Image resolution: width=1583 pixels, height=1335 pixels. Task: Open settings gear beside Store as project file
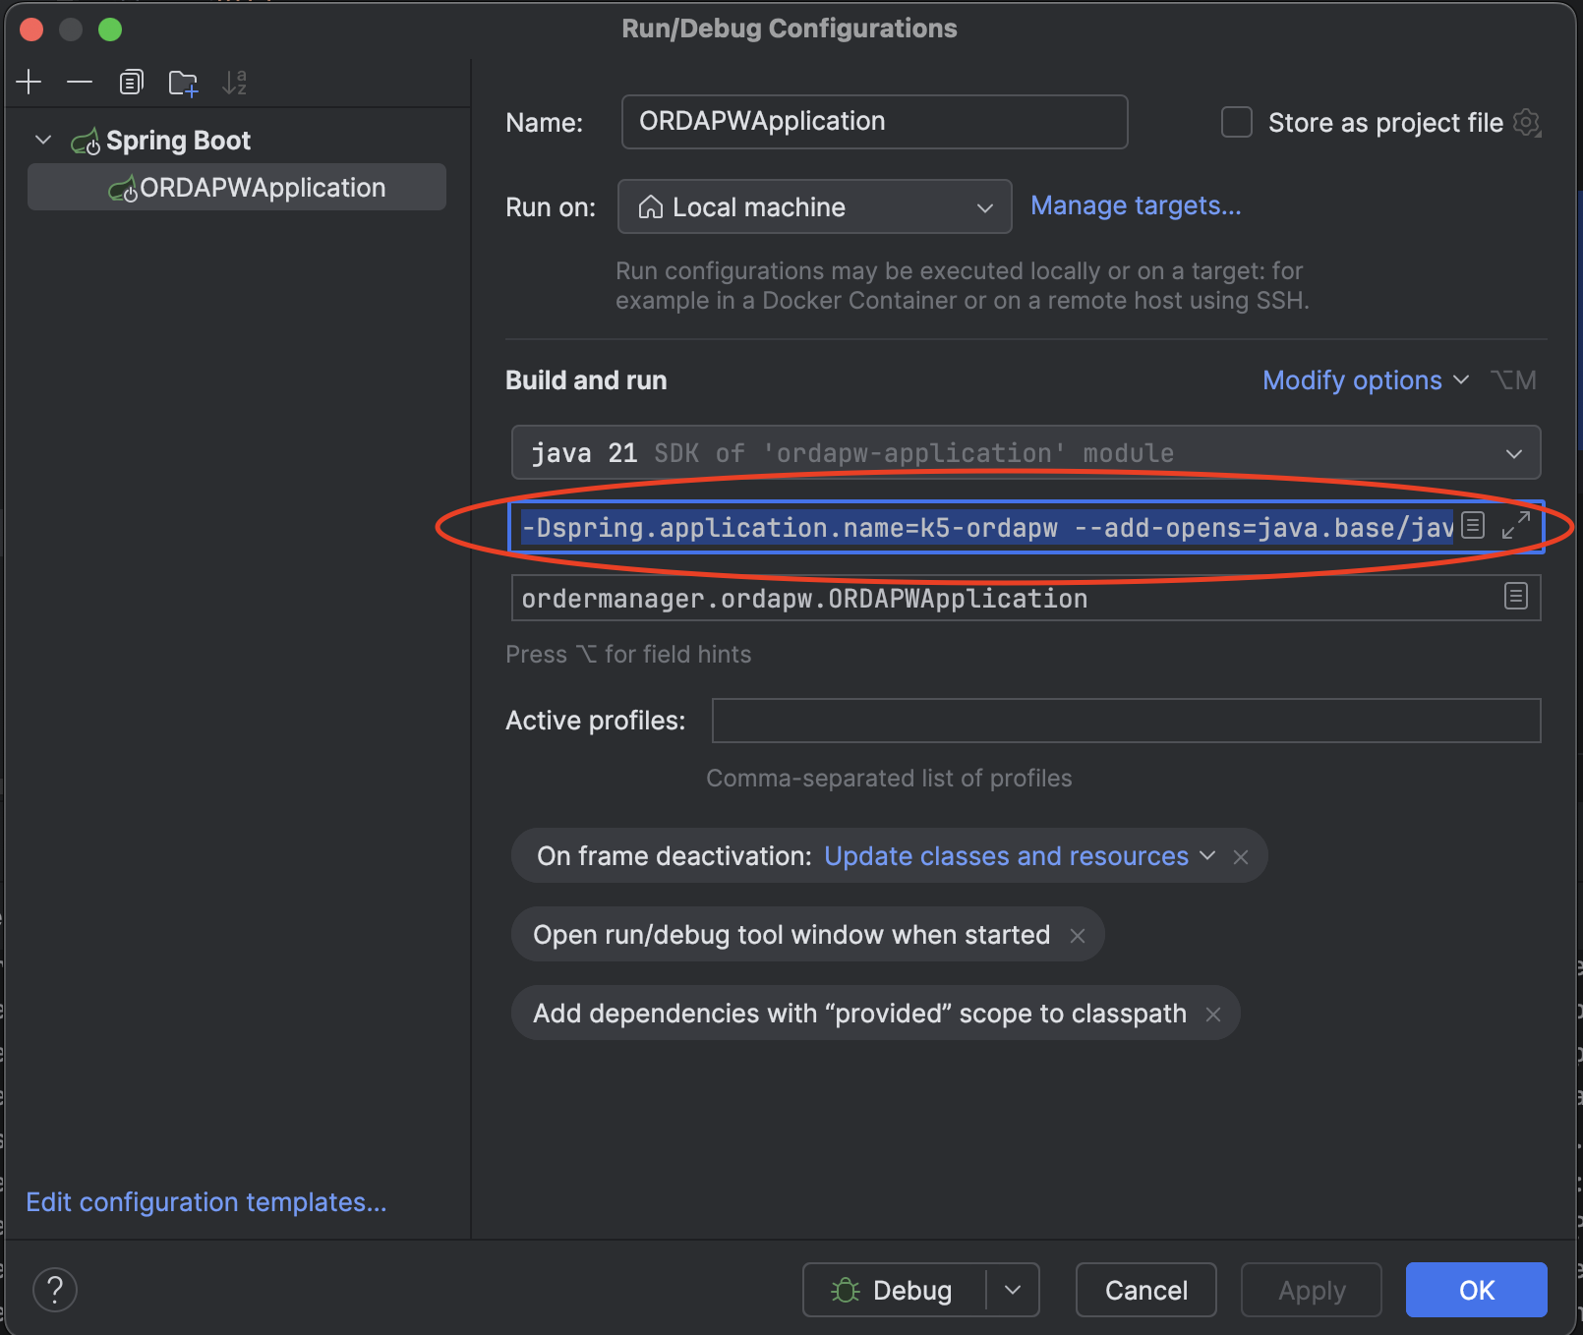1526,122
